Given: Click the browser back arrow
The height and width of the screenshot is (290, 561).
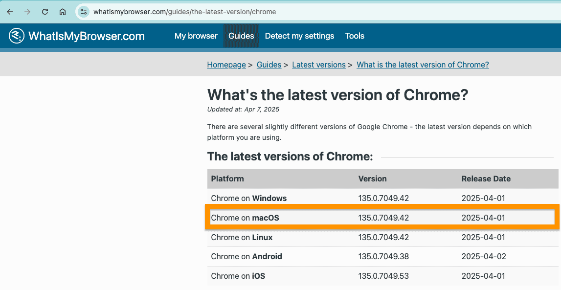Looking at the screenshot, I should [x=10, y=12].
